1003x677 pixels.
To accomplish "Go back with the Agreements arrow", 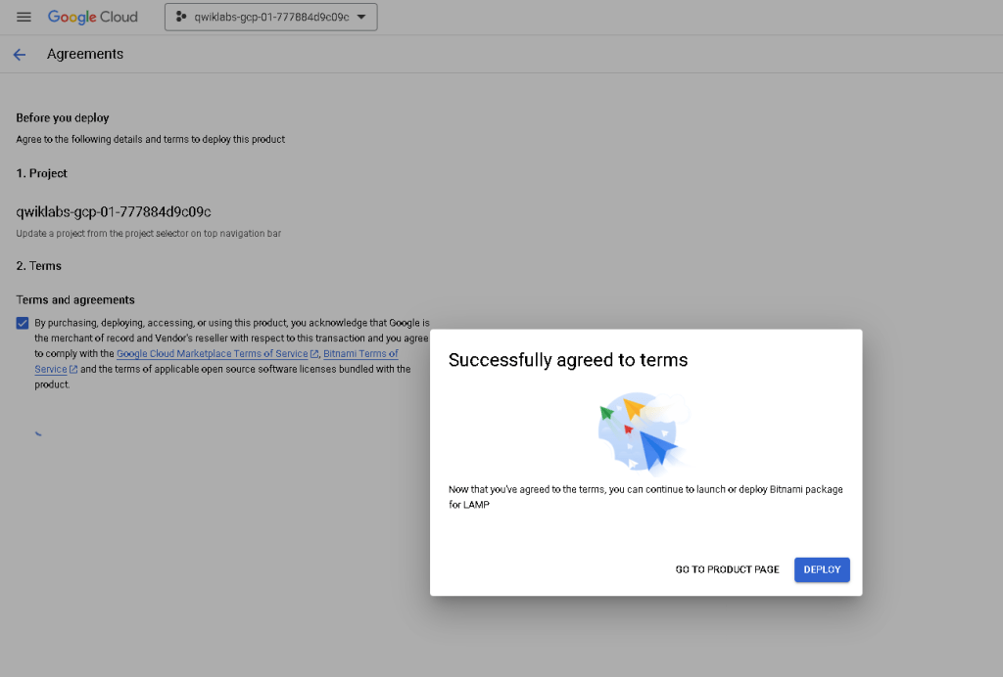I will pyautogui.click(x=20, y=55).
